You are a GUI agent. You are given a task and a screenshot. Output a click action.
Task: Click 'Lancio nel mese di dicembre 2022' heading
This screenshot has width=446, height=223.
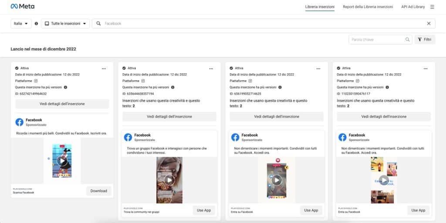43,49
